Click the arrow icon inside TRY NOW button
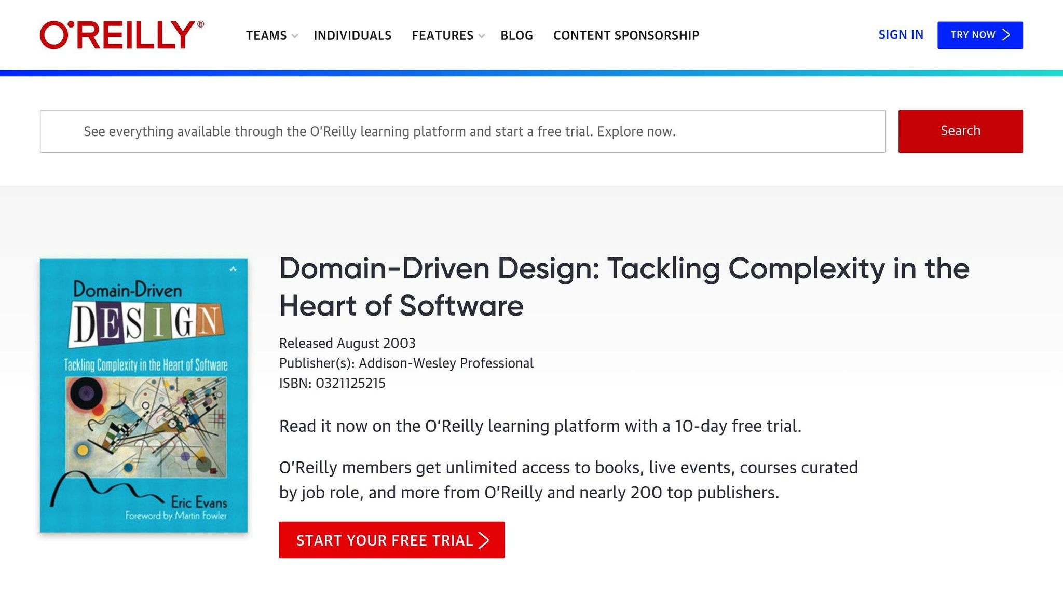1063x598 pixels. (x=1006, y=35)
